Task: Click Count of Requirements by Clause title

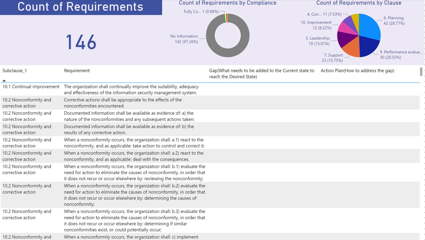Action: (x=359, y=3)
